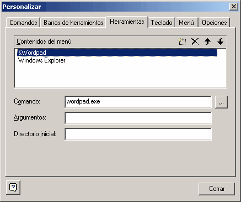This screenshot has height=202, width=241.
Task: Select the Herramientas tab
Action: pyautogui.click(x=127, y=22)
